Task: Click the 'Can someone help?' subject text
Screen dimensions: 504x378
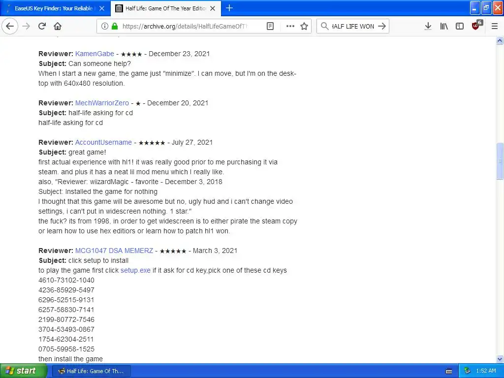Action: point(99,63)
